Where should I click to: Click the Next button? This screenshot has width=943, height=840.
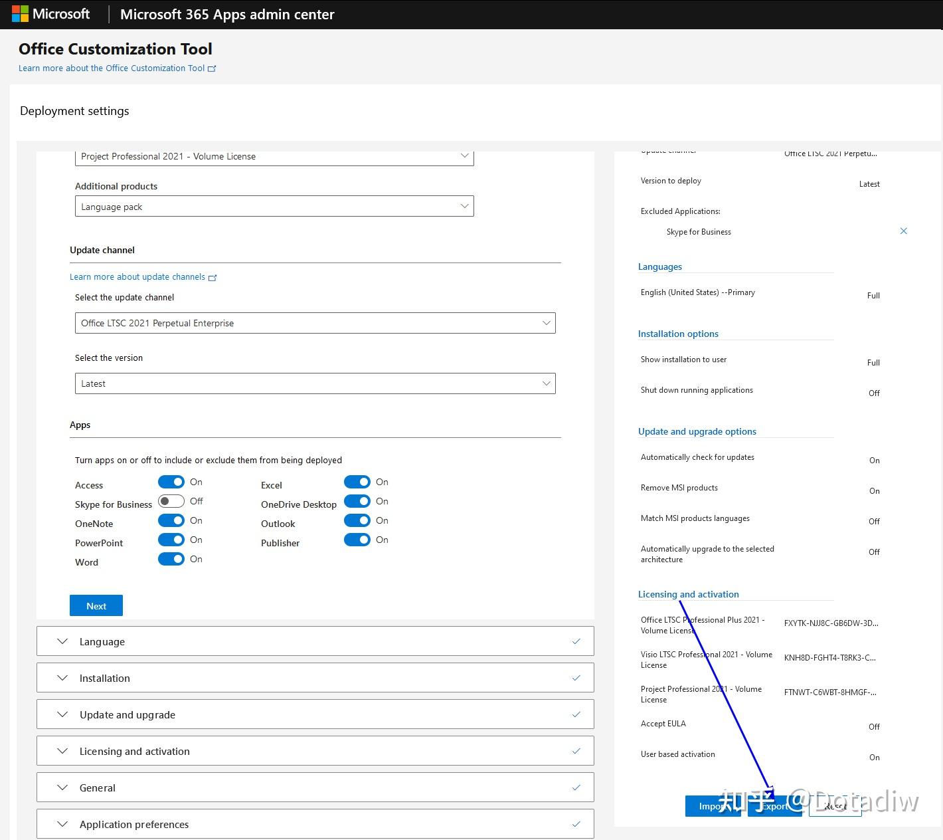(96, 605)
